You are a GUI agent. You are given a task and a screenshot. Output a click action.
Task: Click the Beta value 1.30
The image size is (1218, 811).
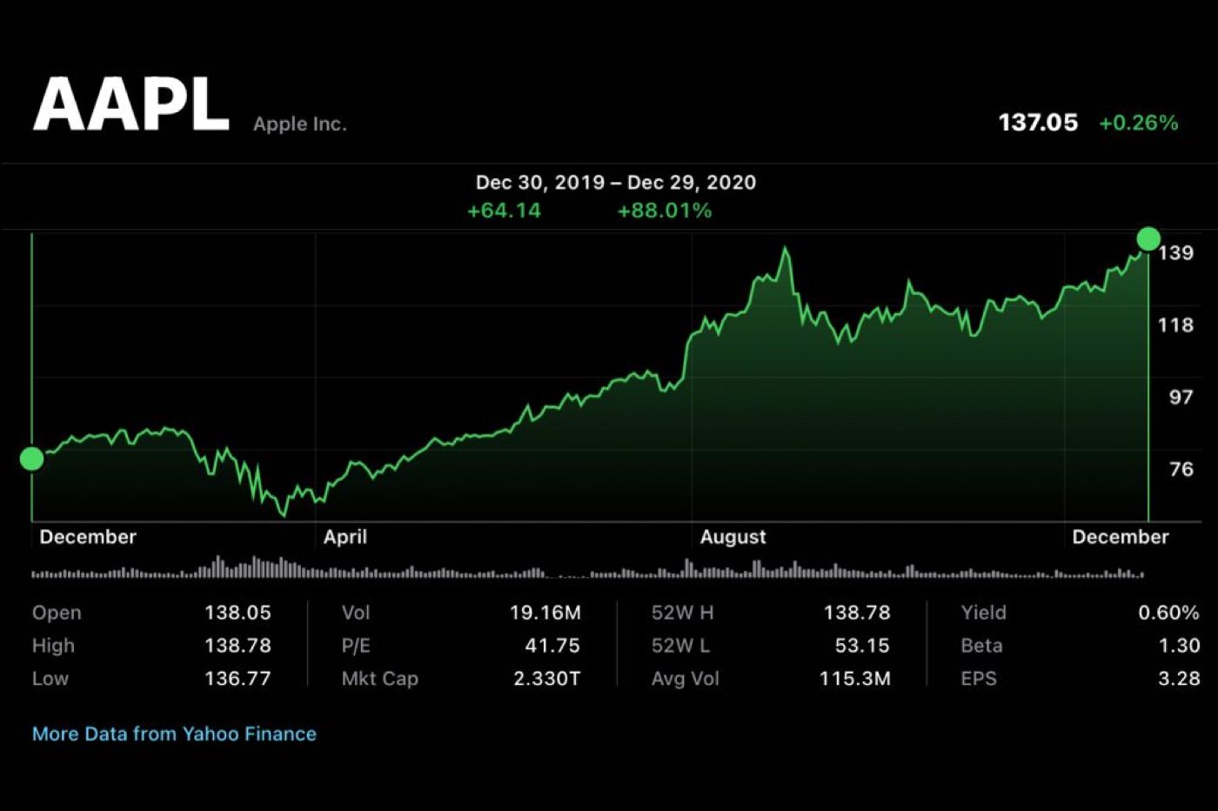click(1180, 646)
